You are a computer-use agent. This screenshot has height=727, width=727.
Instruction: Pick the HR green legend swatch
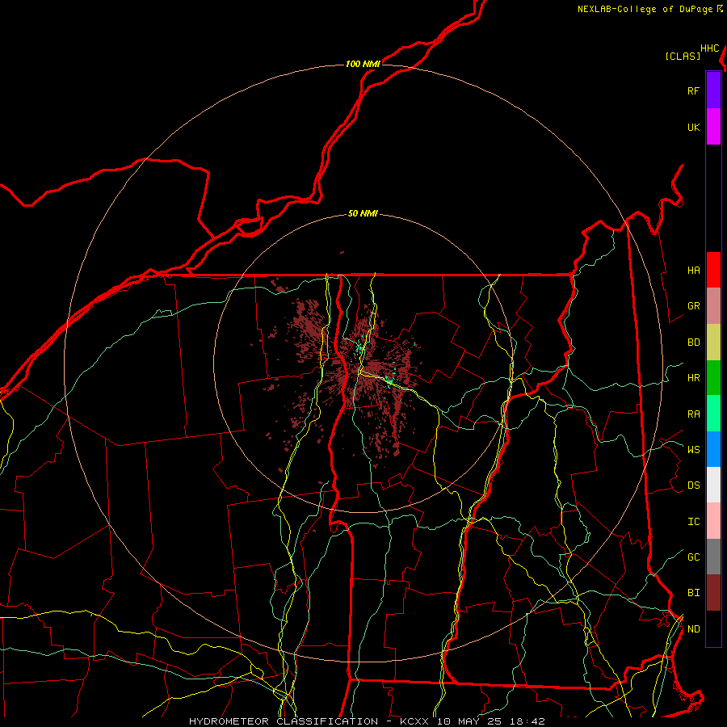pos(713,378)
